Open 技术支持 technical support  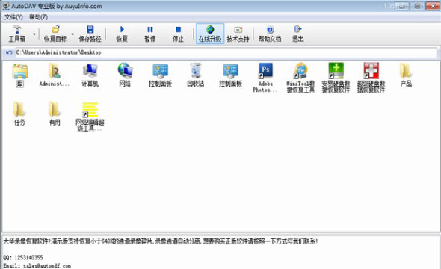(x=238, y=34)
